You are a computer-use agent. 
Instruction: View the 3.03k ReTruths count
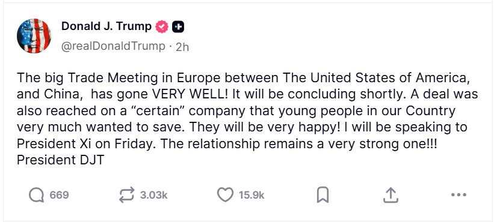(x=154, y=196)
